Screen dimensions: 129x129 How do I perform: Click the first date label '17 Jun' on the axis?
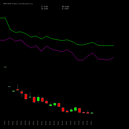point(5,123)
